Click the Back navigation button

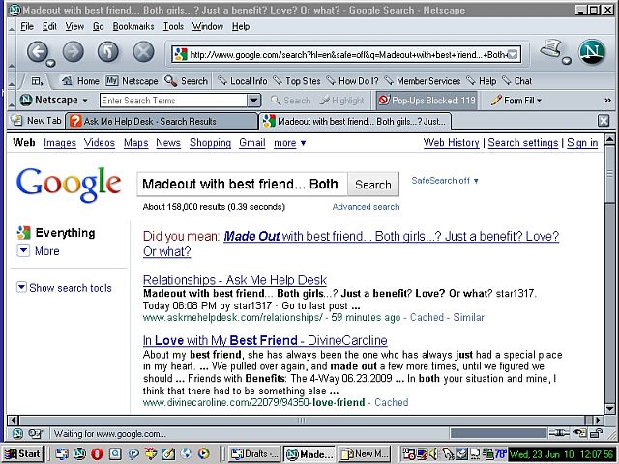(x=39, y=52)
